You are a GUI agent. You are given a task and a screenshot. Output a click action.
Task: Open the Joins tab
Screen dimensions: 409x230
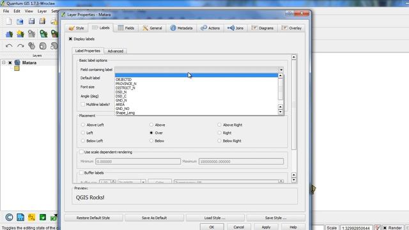pyautogui.click(x=236, y=28)
